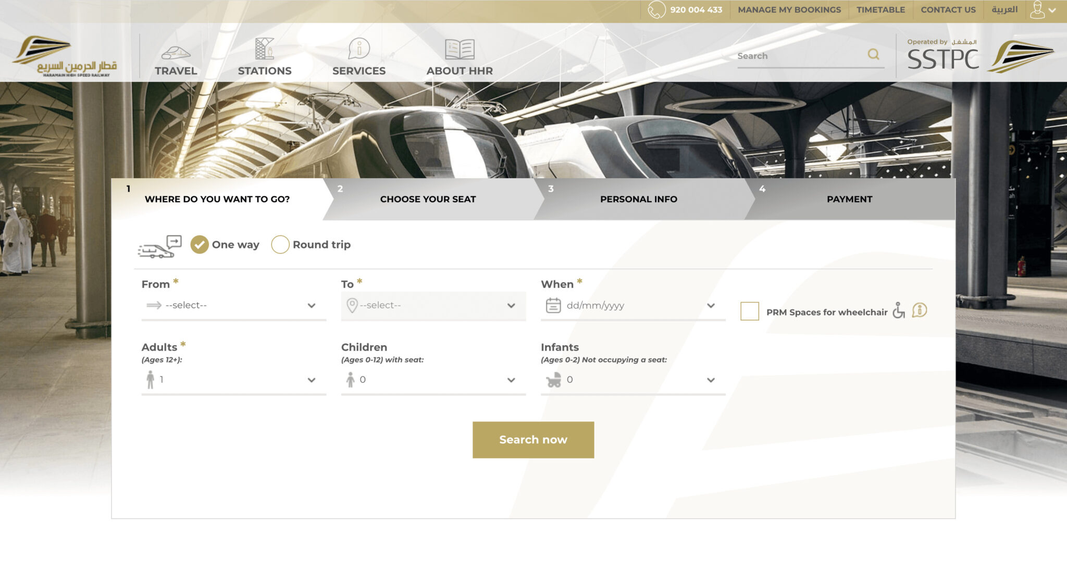Click the wheelchair info icon
The width and height of the screenshot is (1067, 585).
[x=920, y=310]
